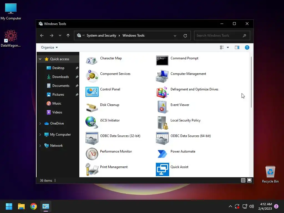Open notifications badge showing 2
The height and width of the screenshot is (213, 284).
tap(276, 206)
